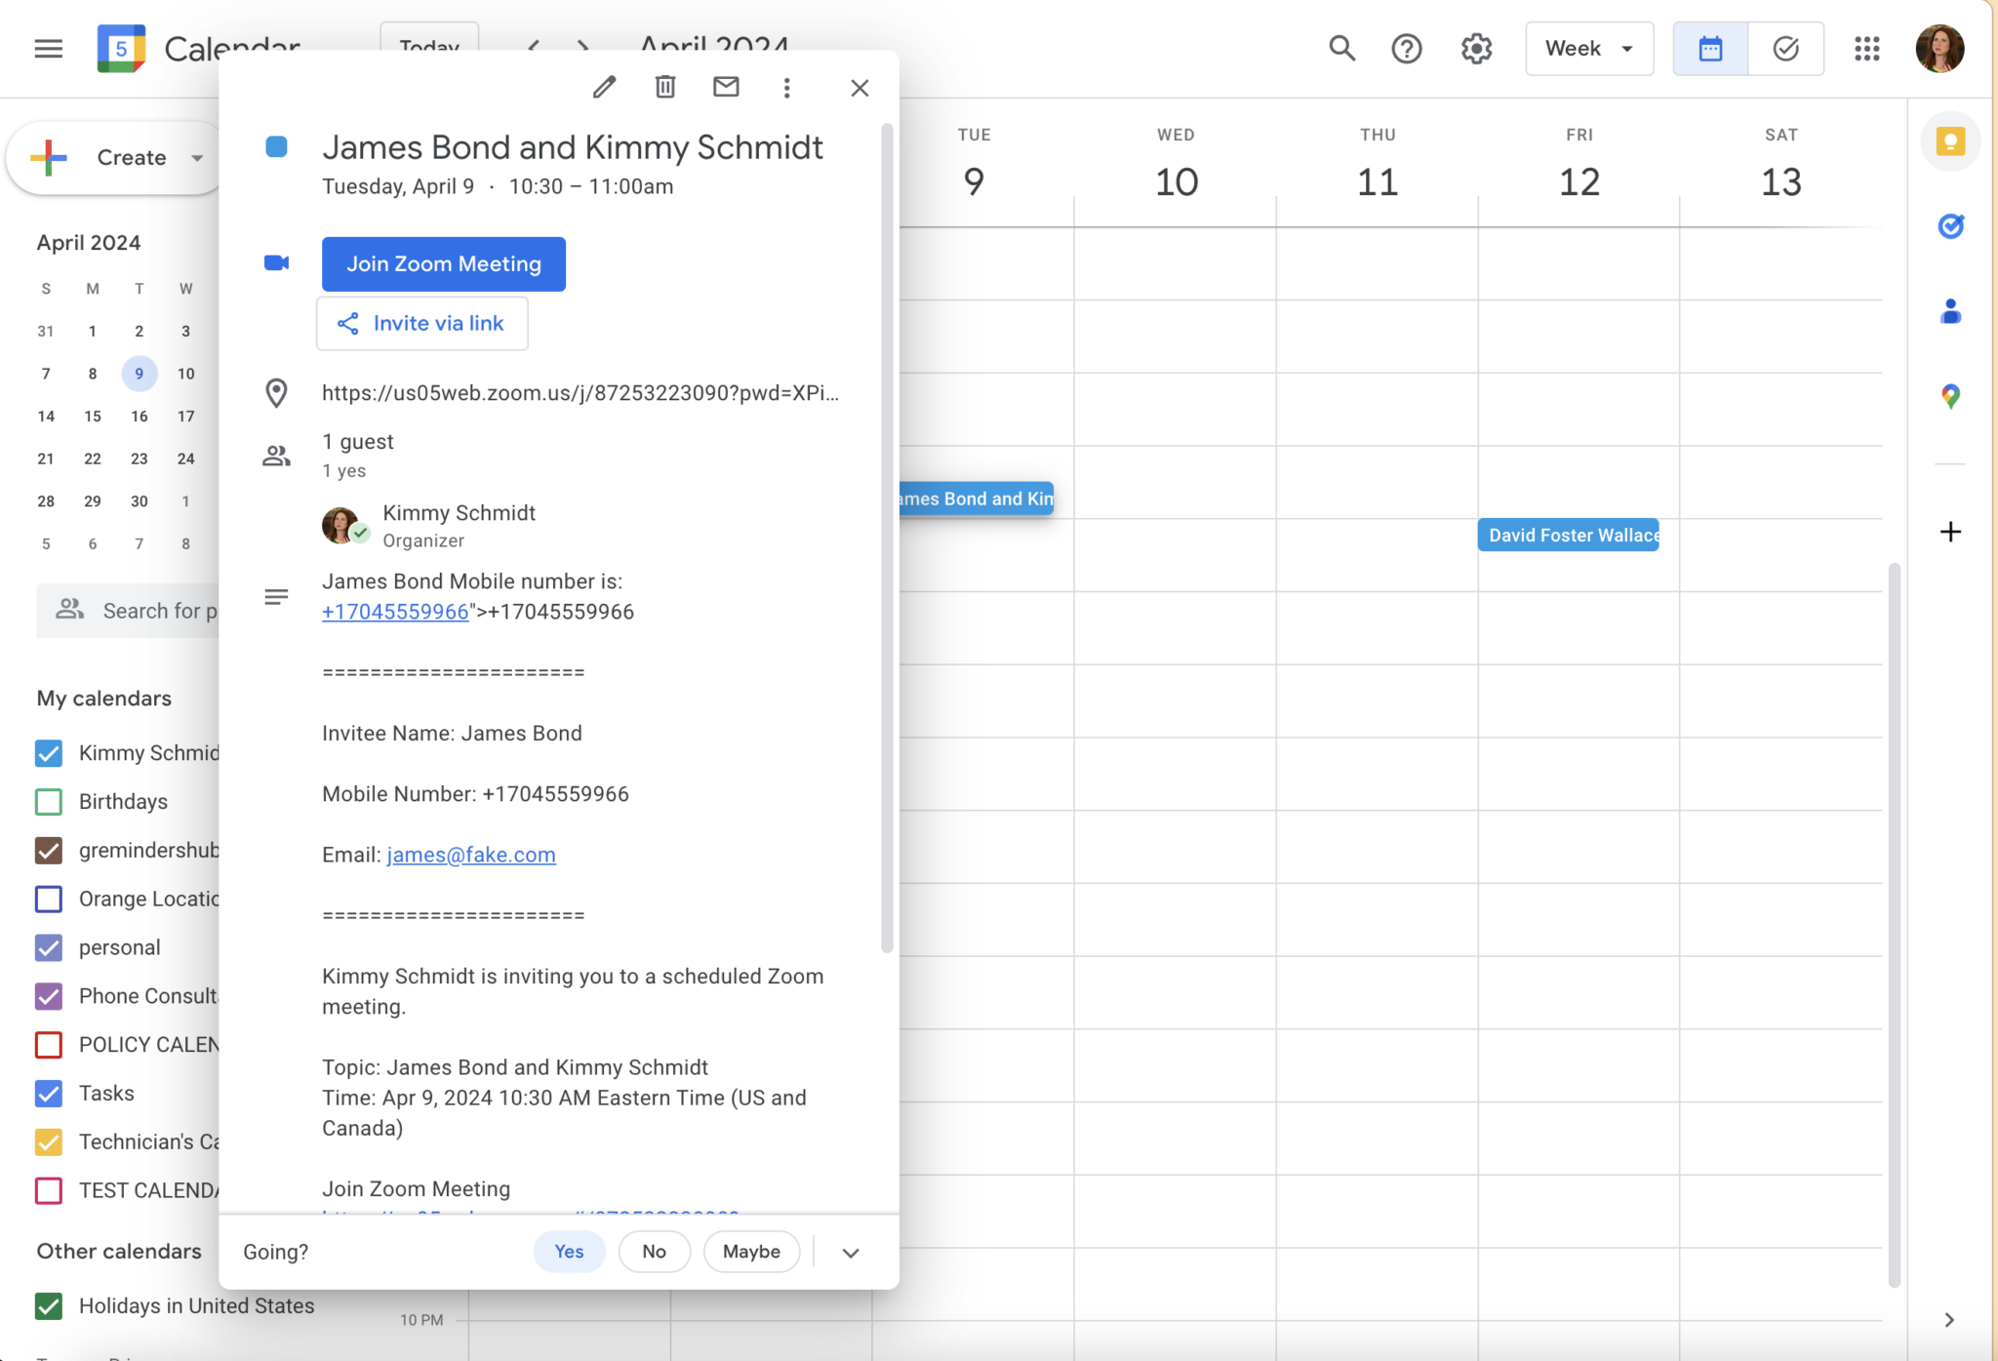Image resolution: width=1998 pixels, height=1361 pixels.
Task: Open the event edit pencil icon
Action: (604, 87)
